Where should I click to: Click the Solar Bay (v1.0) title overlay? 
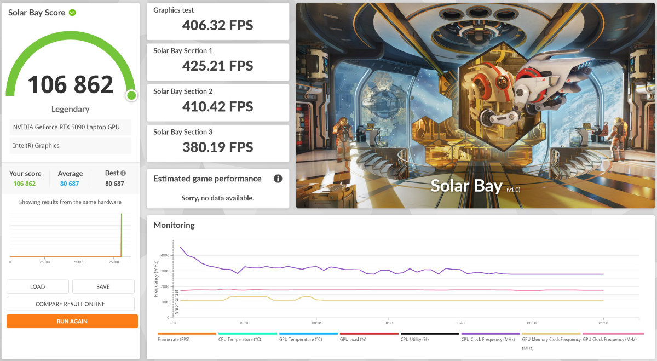pyautogui.click(x=475, y=186)
